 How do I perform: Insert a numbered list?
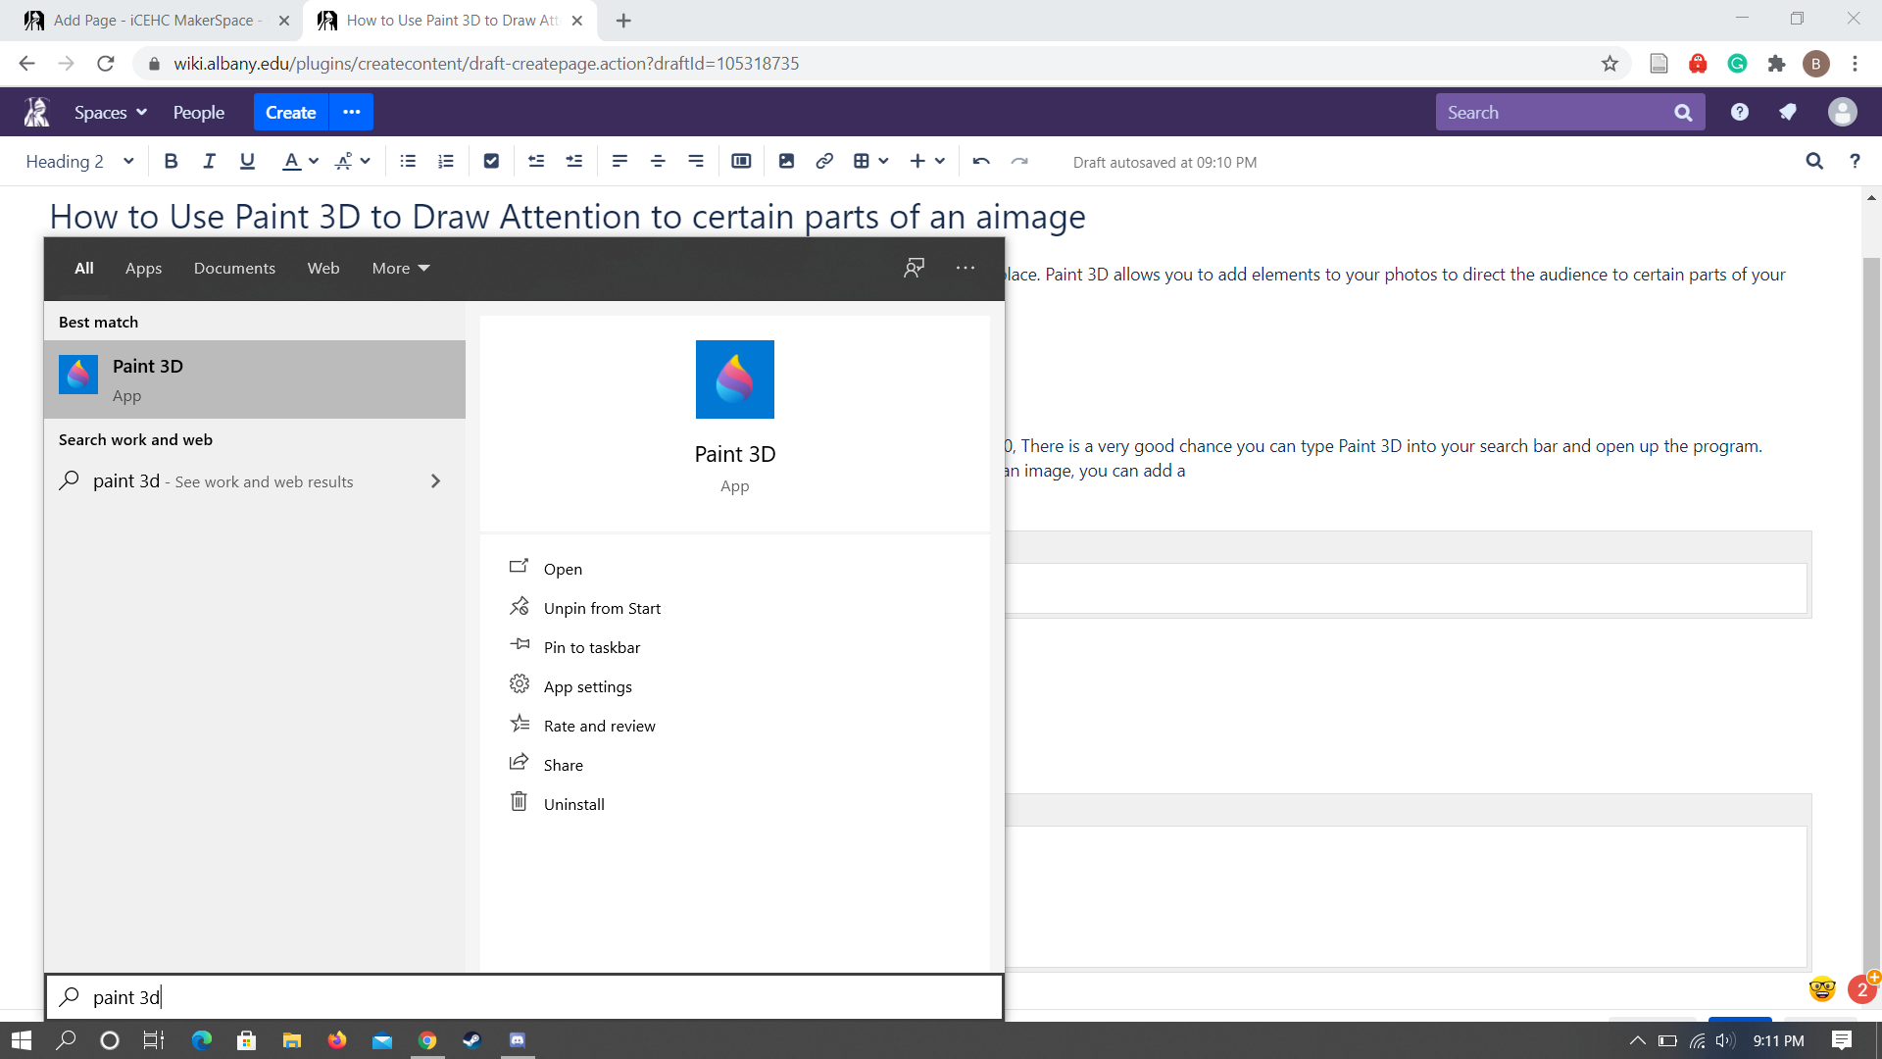[446, 162]
